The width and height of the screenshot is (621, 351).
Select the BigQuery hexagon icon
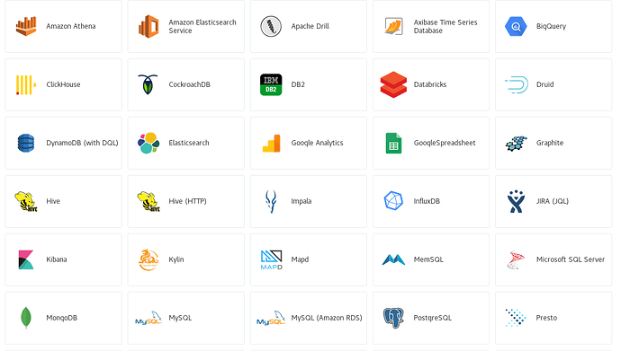(516, 26)
